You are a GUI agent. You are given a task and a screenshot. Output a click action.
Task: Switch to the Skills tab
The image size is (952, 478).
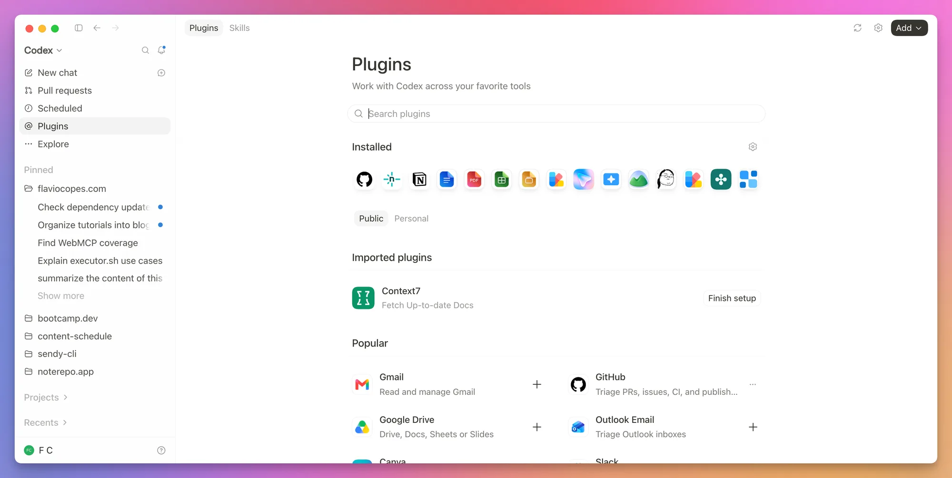coord(239,28)
